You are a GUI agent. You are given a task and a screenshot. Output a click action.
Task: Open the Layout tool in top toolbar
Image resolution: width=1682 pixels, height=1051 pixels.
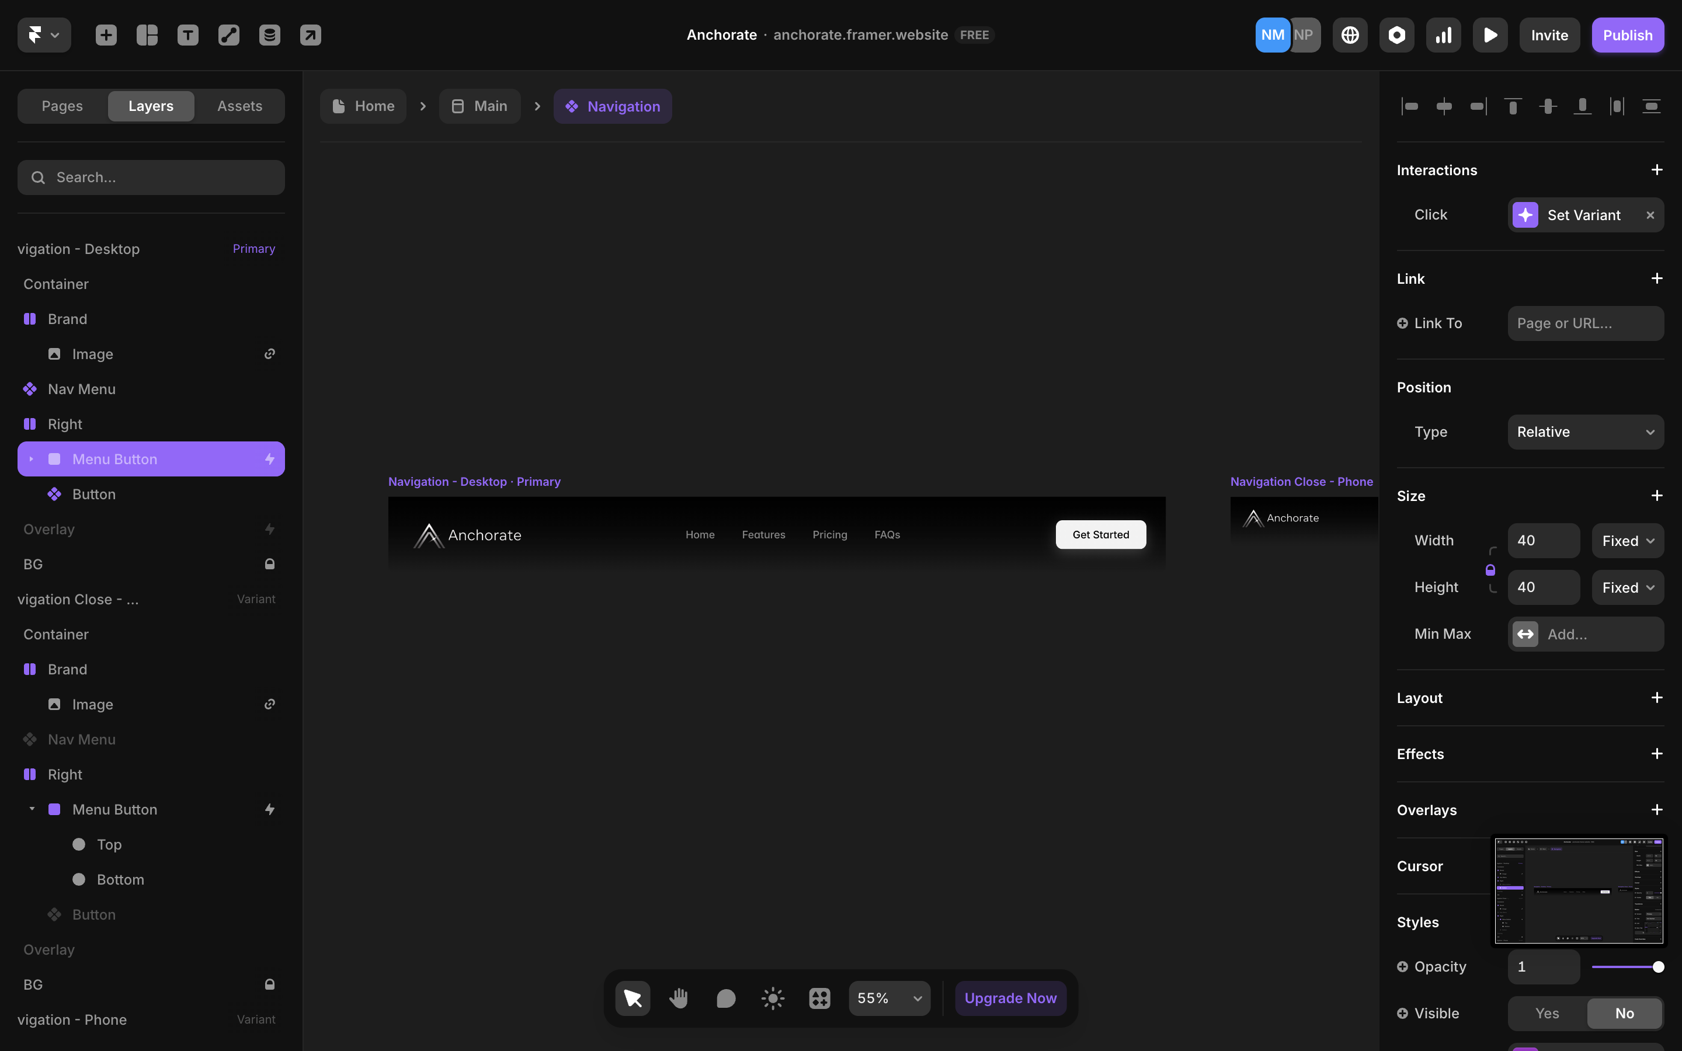[147, 35]
